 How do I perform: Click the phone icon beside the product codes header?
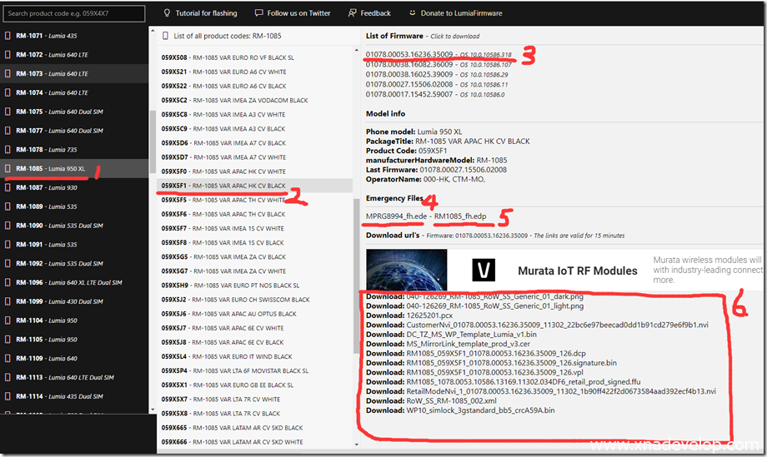point(166,36)
